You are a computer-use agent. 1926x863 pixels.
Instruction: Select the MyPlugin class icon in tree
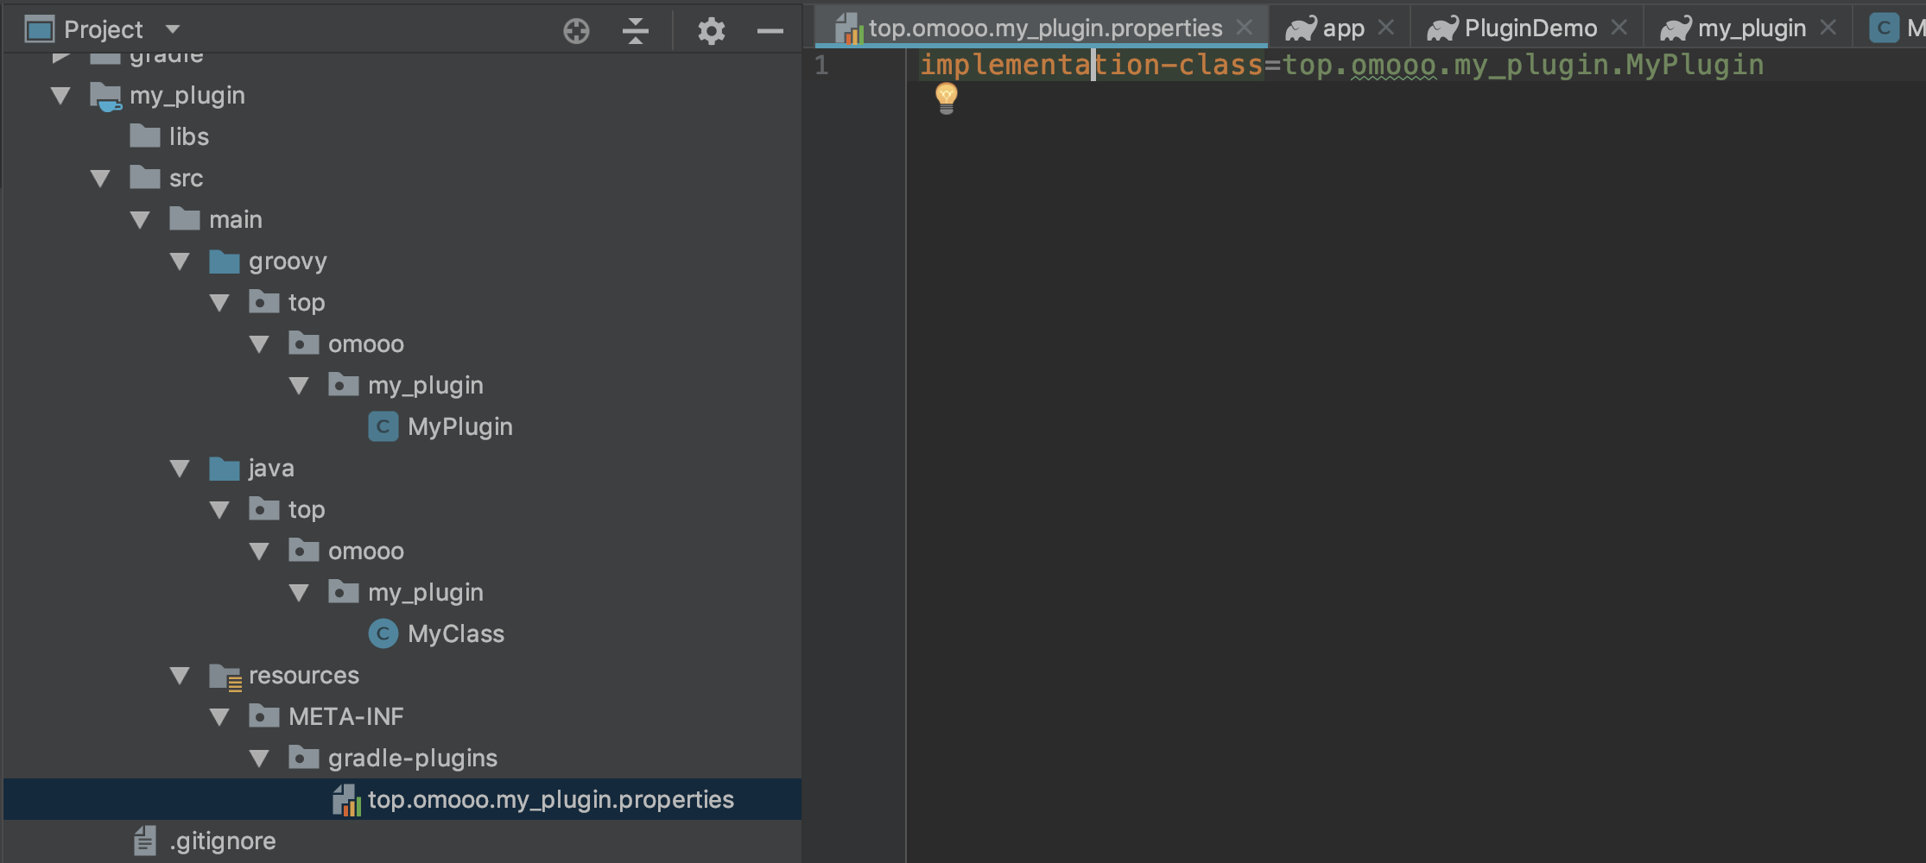pyautogui.click(x=383, y=426)
